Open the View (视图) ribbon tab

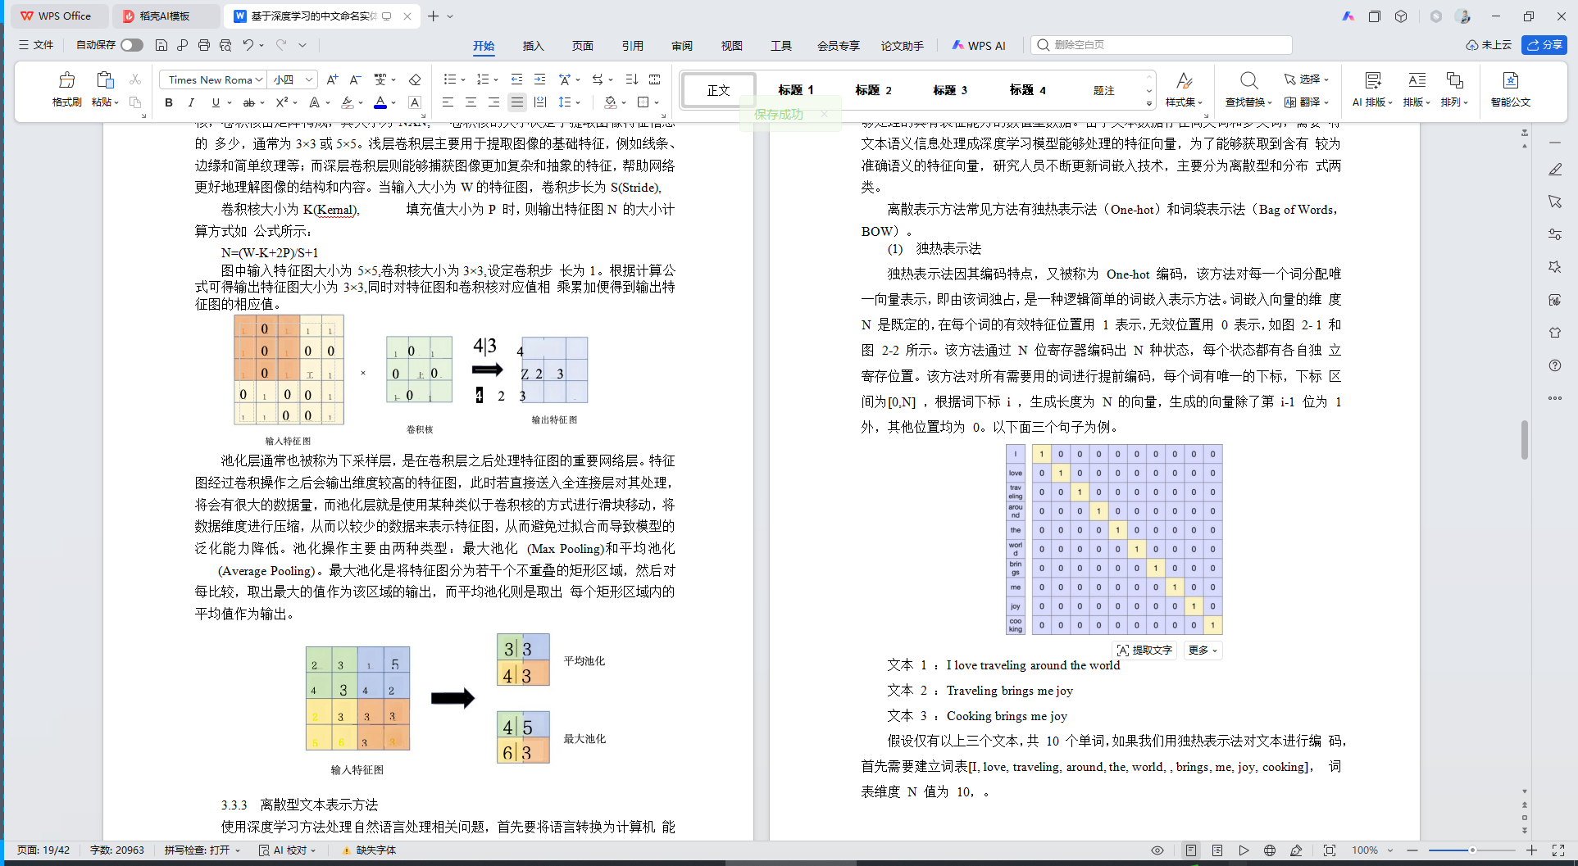[731, 46]
